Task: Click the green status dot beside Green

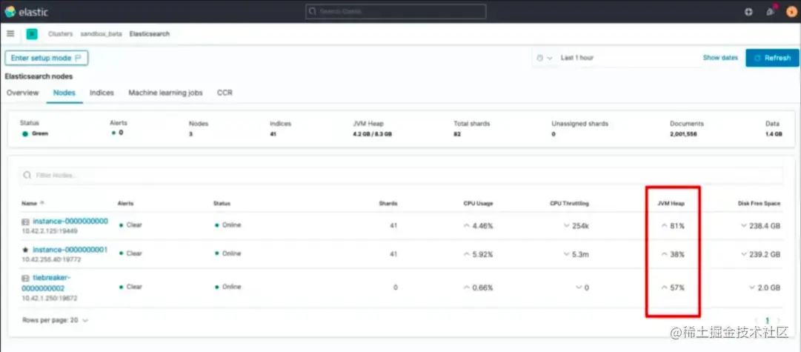Action: 25,133
